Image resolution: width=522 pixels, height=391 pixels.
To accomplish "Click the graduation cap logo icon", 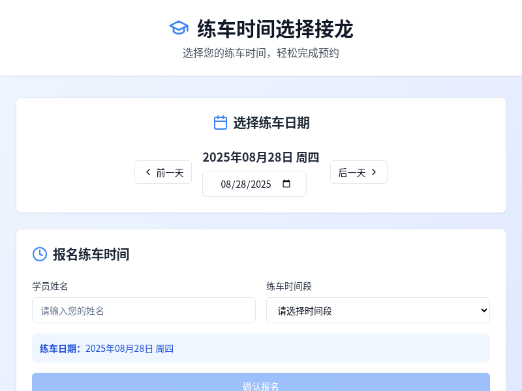I will [179, 28].
